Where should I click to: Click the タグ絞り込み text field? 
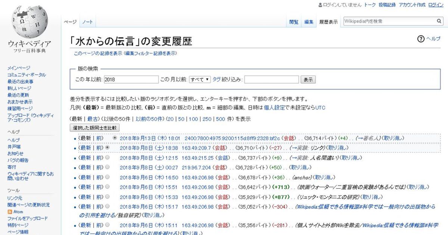coord(271,79)
